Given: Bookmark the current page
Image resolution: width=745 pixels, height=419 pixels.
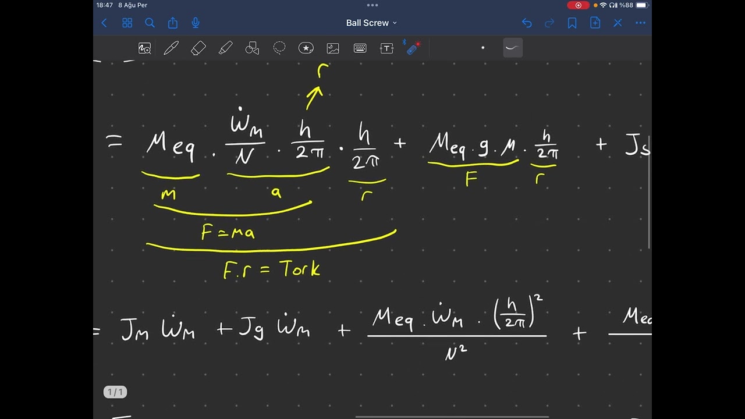Looking at the screenshot, I should tap(572, 23).
